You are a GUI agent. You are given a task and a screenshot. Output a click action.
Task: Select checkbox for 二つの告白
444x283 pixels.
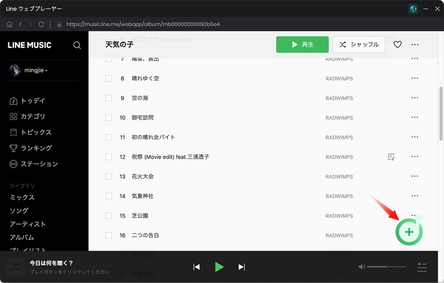pos(109,235)
